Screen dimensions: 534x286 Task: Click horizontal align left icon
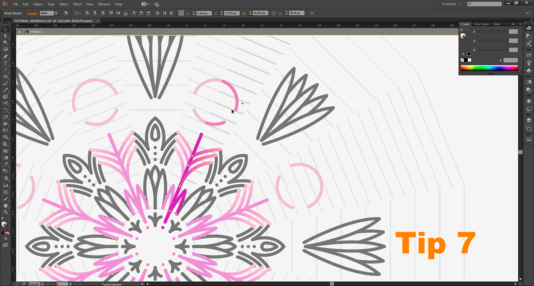(88, 13)
